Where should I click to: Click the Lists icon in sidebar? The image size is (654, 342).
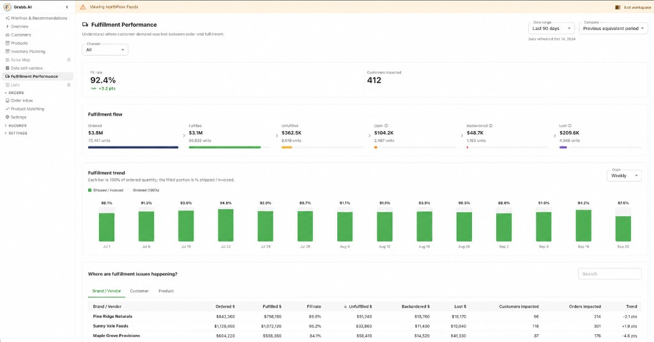(7, 85)
